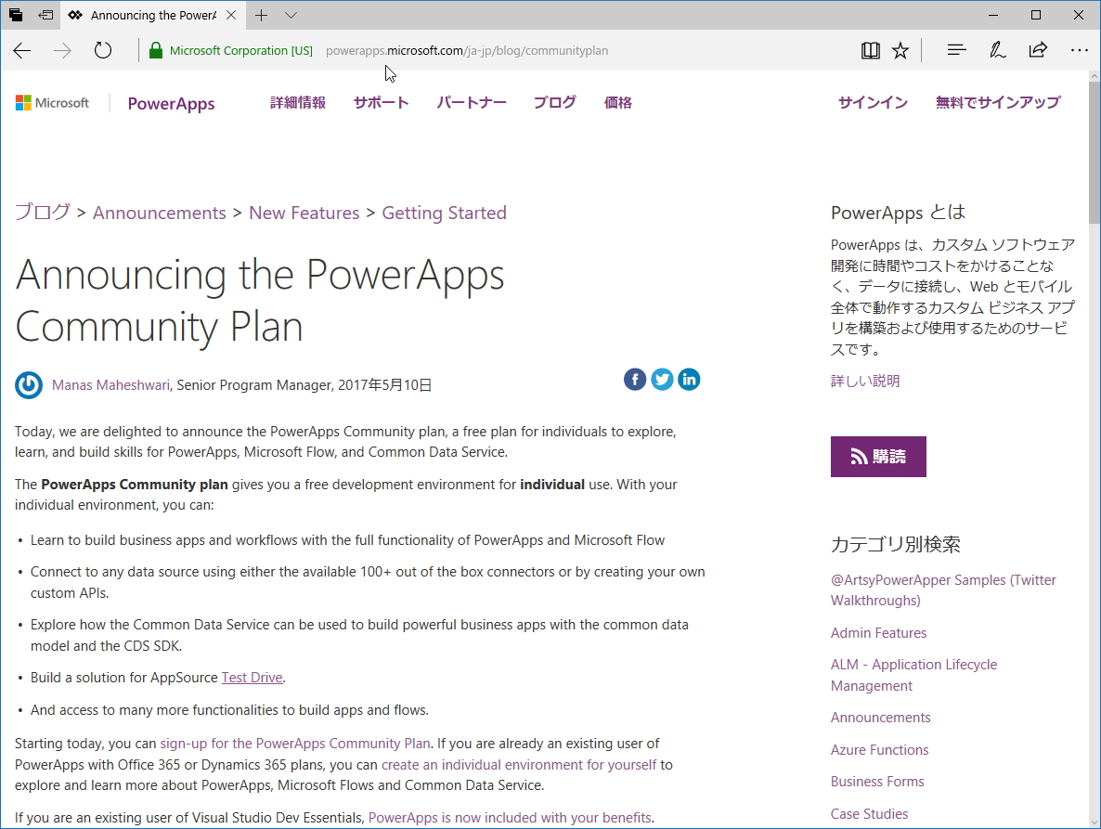
Task: Click the Microsoft logo in the header
Action: coord(52,102)
